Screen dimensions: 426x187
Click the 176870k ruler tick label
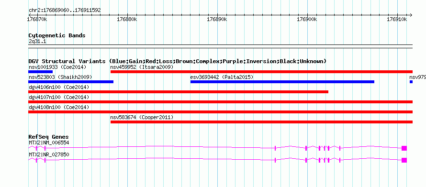tap(37, 19)
